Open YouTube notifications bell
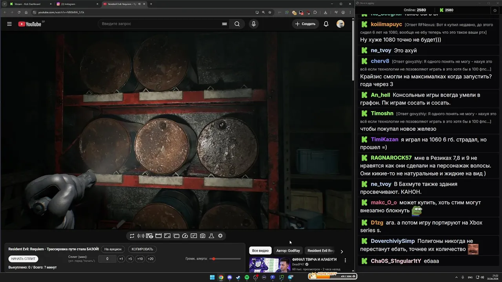The image size is (502, 282). pos(326,24)
